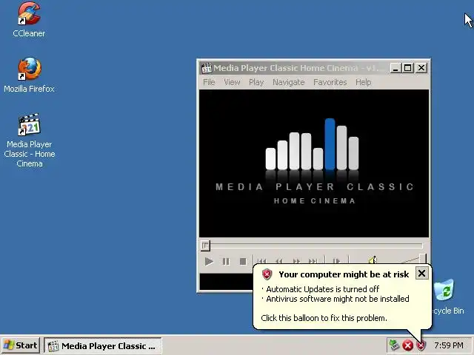Click the volume slider handle

(x=423, y=259)
